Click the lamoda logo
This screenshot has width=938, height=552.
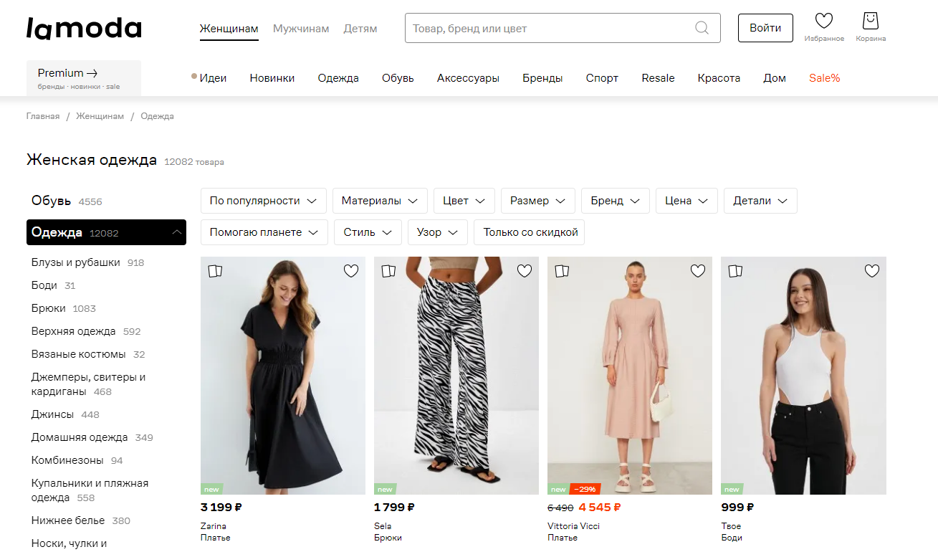click(x=84, y=28)
